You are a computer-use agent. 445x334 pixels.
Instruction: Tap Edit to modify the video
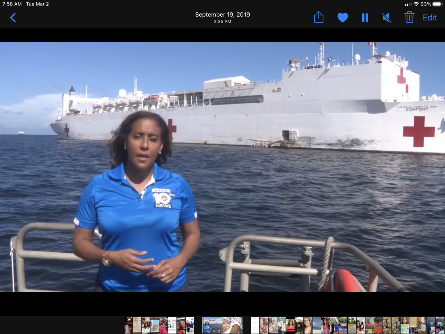430,18
